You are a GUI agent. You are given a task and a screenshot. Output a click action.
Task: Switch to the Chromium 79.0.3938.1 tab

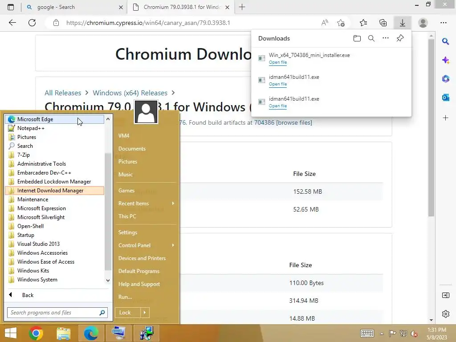tap(182, 7)
